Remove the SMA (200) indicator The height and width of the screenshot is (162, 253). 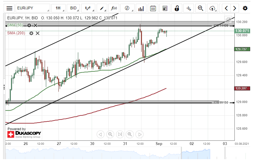[x=38, y=33]
